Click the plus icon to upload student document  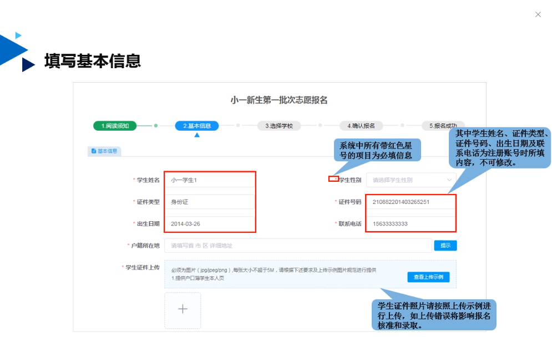pos(183,309)
